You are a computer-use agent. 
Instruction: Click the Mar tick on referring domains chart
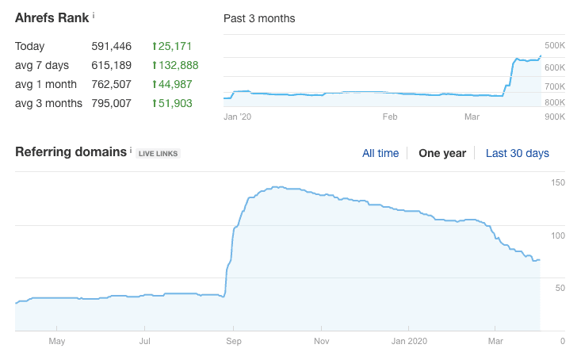pos(495,341)
